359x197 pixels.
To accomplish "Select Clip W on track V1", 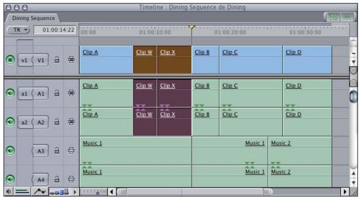I will pyautogui.click(x=145, y=60).
